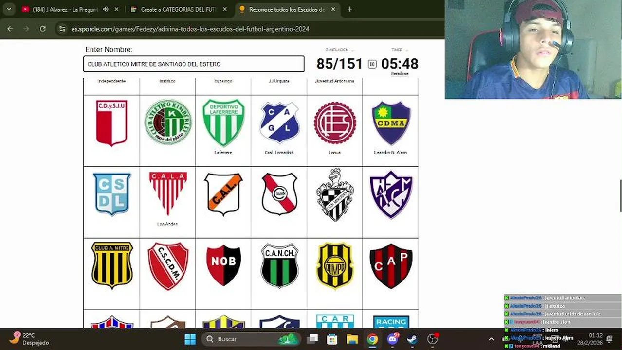Switch to the J Alvarez YouTube tab
The width and height of the screenshot is (622, 350).
point(65,9)
